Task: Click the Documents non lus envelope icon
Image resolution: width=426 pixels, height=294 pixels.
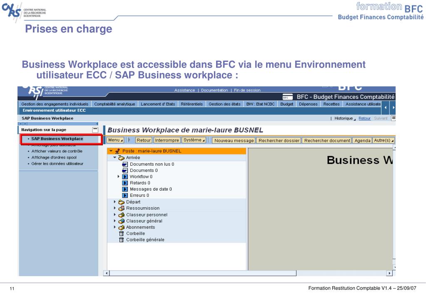Action: pos(125,164)
